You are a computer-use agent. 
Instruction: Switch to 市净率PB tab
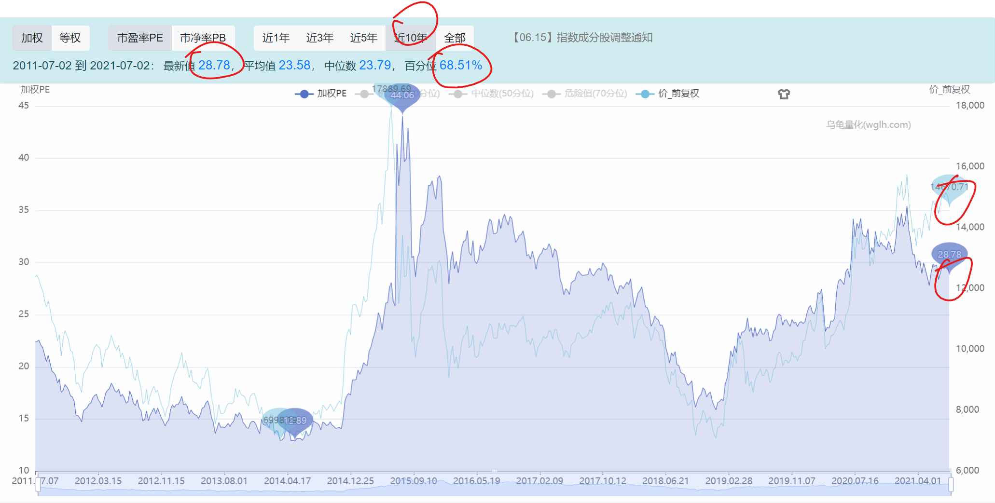click(x=203, y=38)
